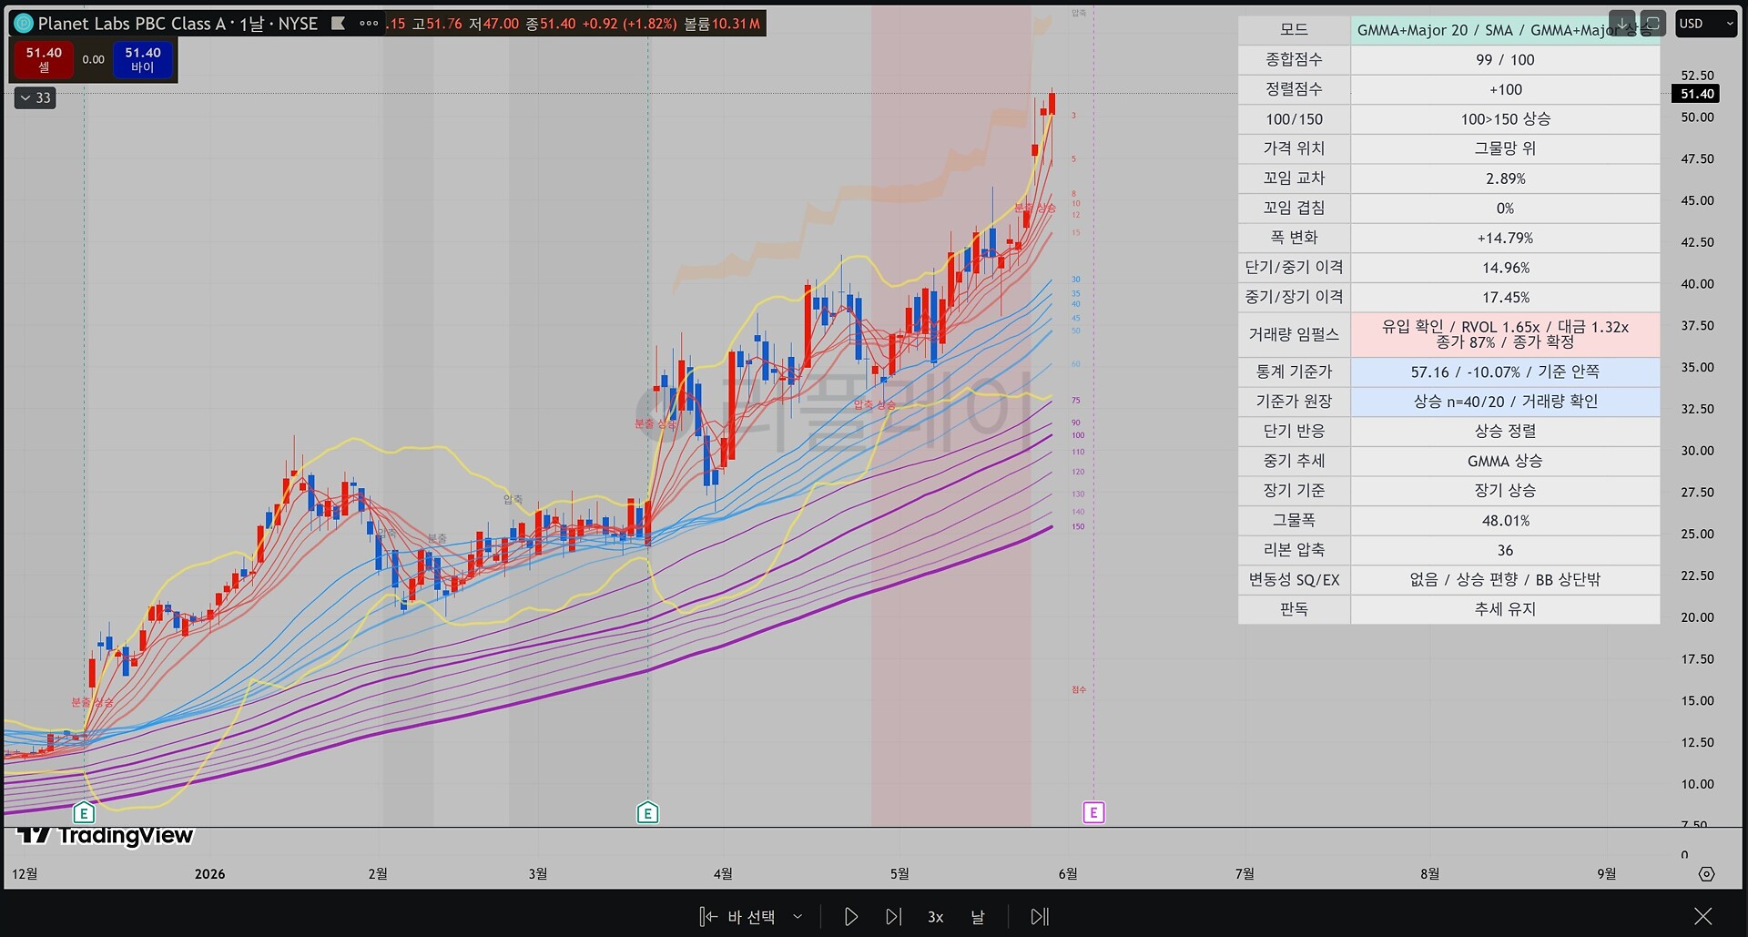
Task: Click the 변동성 SQ/EX value cell
Action: point(1505,579)
